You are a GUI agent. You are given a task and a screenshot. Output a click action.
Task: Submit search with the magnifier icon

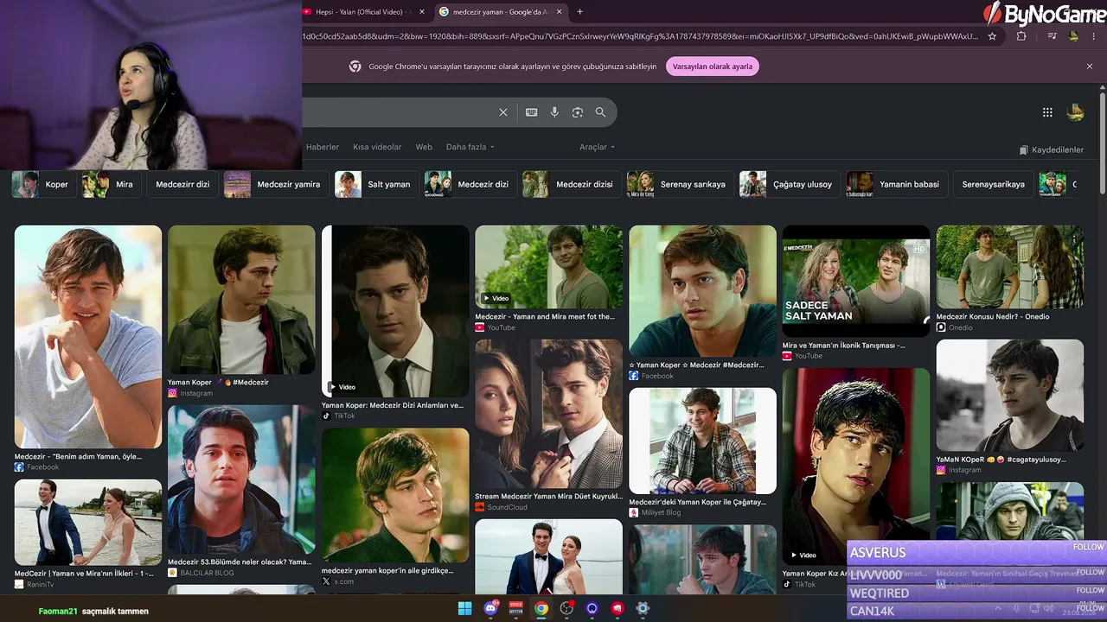[x=600, y=112]
